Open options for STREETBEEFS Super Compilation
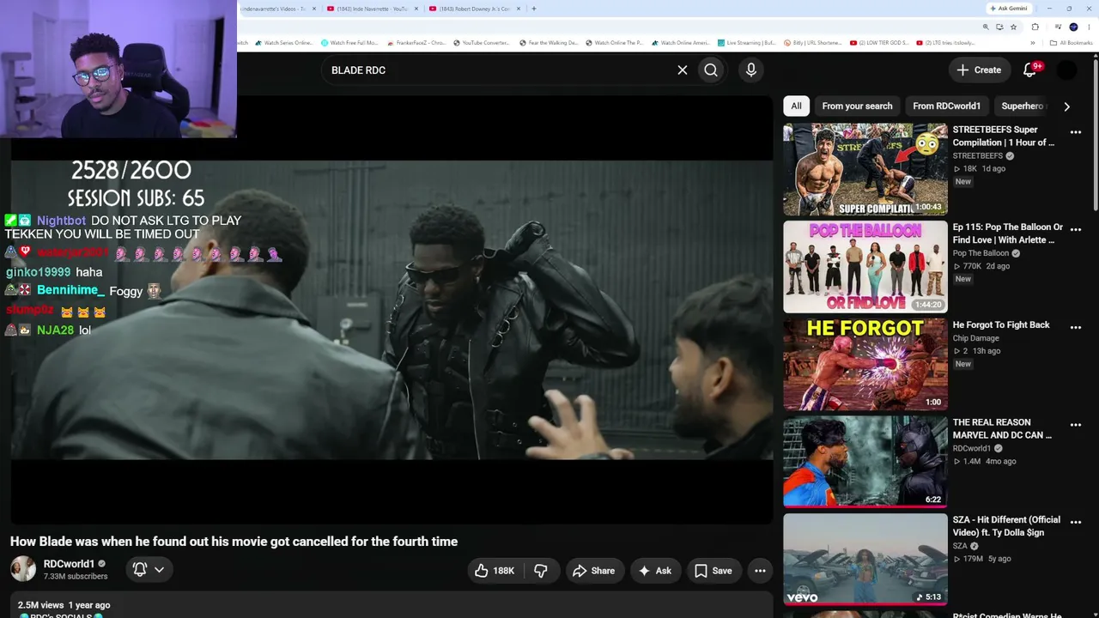Viewport: 1099px width, 618px height. 1076,132
